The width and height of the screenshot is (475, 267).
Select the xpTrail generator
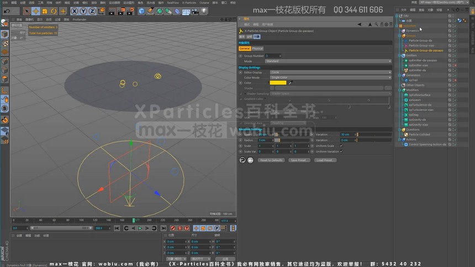click(413, 80)
